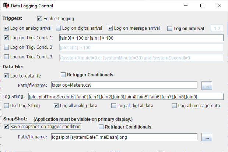Screen dimensions: 228x152
Task: Uncheck Log on analog arrival
Action: [x=6, y=28]
